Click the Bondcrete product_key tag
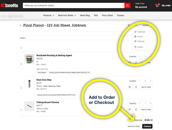Viewport: 172px width, 130px height. click(69, 72)
